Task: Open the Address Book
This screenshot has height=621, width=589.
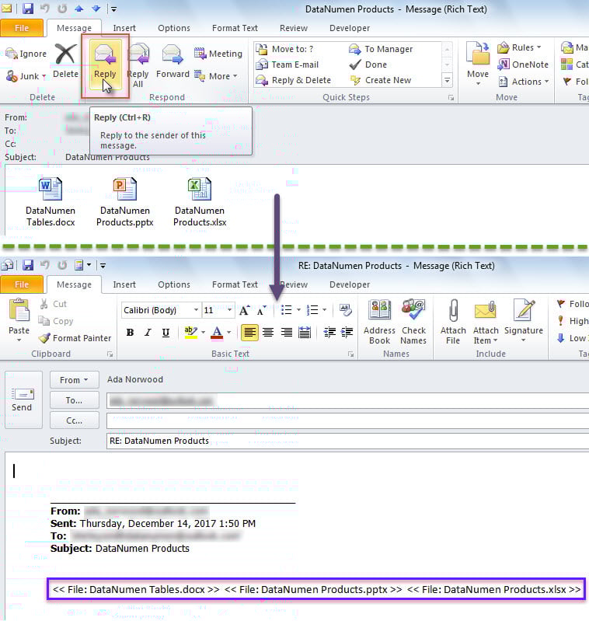Action: pyautogui.click(x=380, y=322)
